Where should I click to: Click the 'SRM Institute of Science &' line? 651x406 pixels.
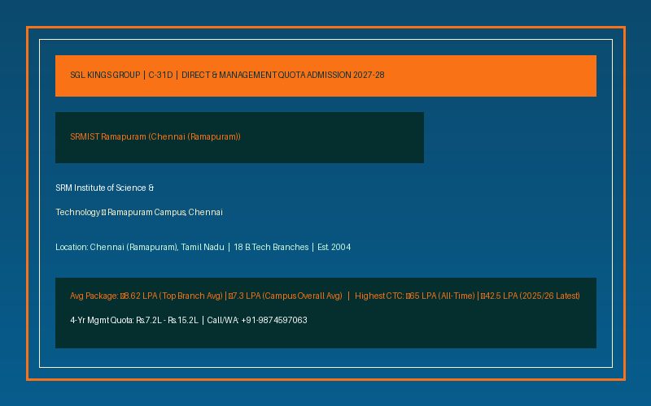[x=105, y=188]
